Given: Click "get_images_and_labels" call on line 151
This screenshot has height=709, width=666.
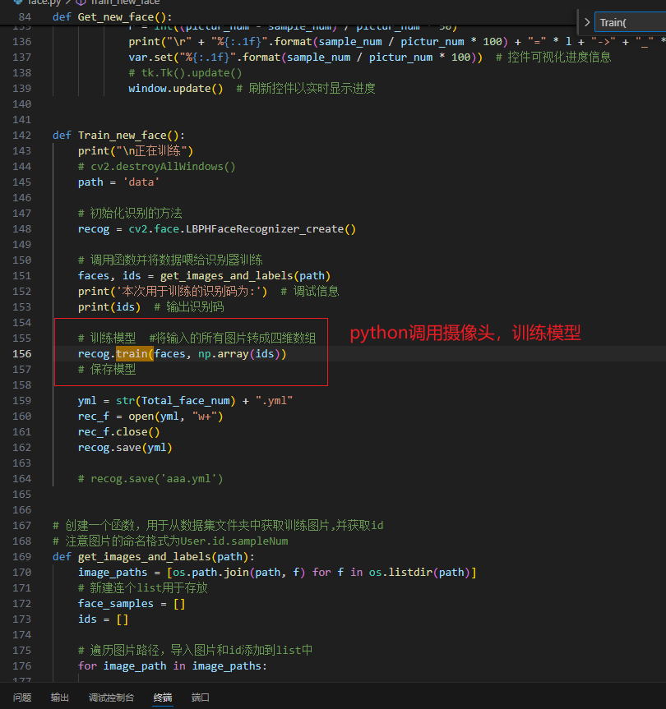Looking at the screenshot, I should (x=227, y=276).
